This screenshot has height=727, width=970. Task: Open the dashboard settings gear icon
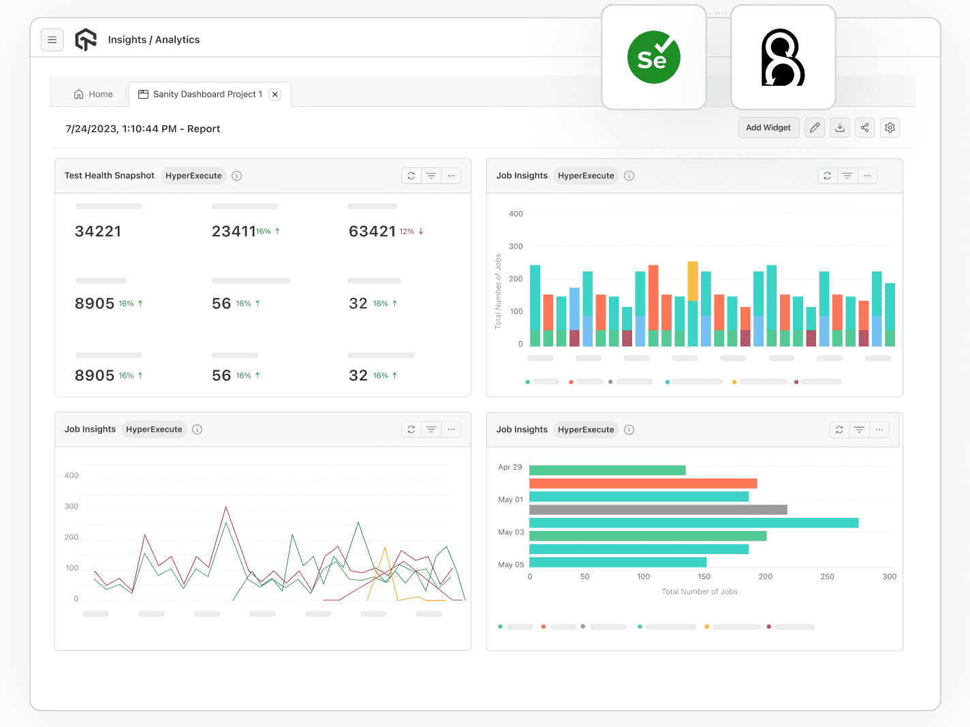(890, 127)
